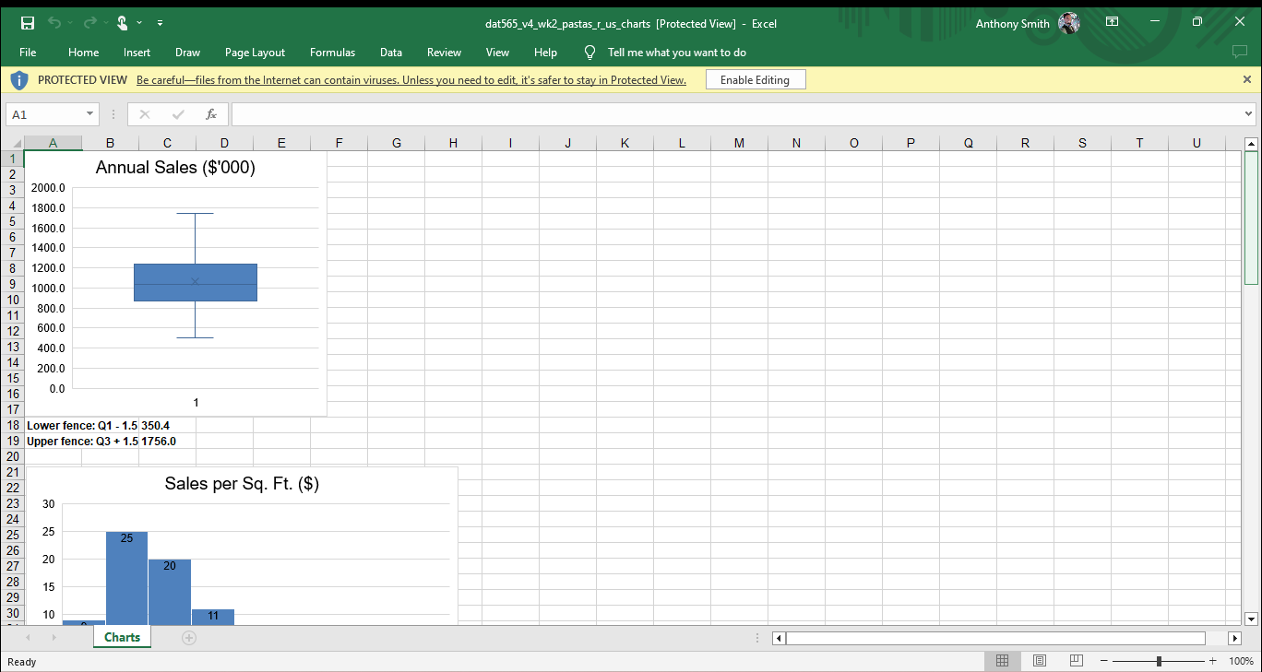Screen dimensions: 1262x672
Task: Go to the Formulas ribbon tab
Action: [332, 53]
